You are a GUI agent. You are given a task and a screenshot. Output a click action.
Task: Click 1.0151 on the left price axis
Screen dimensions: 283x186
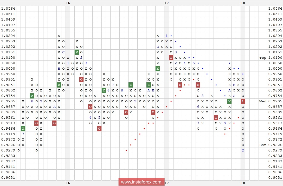(x=8, y=52)
